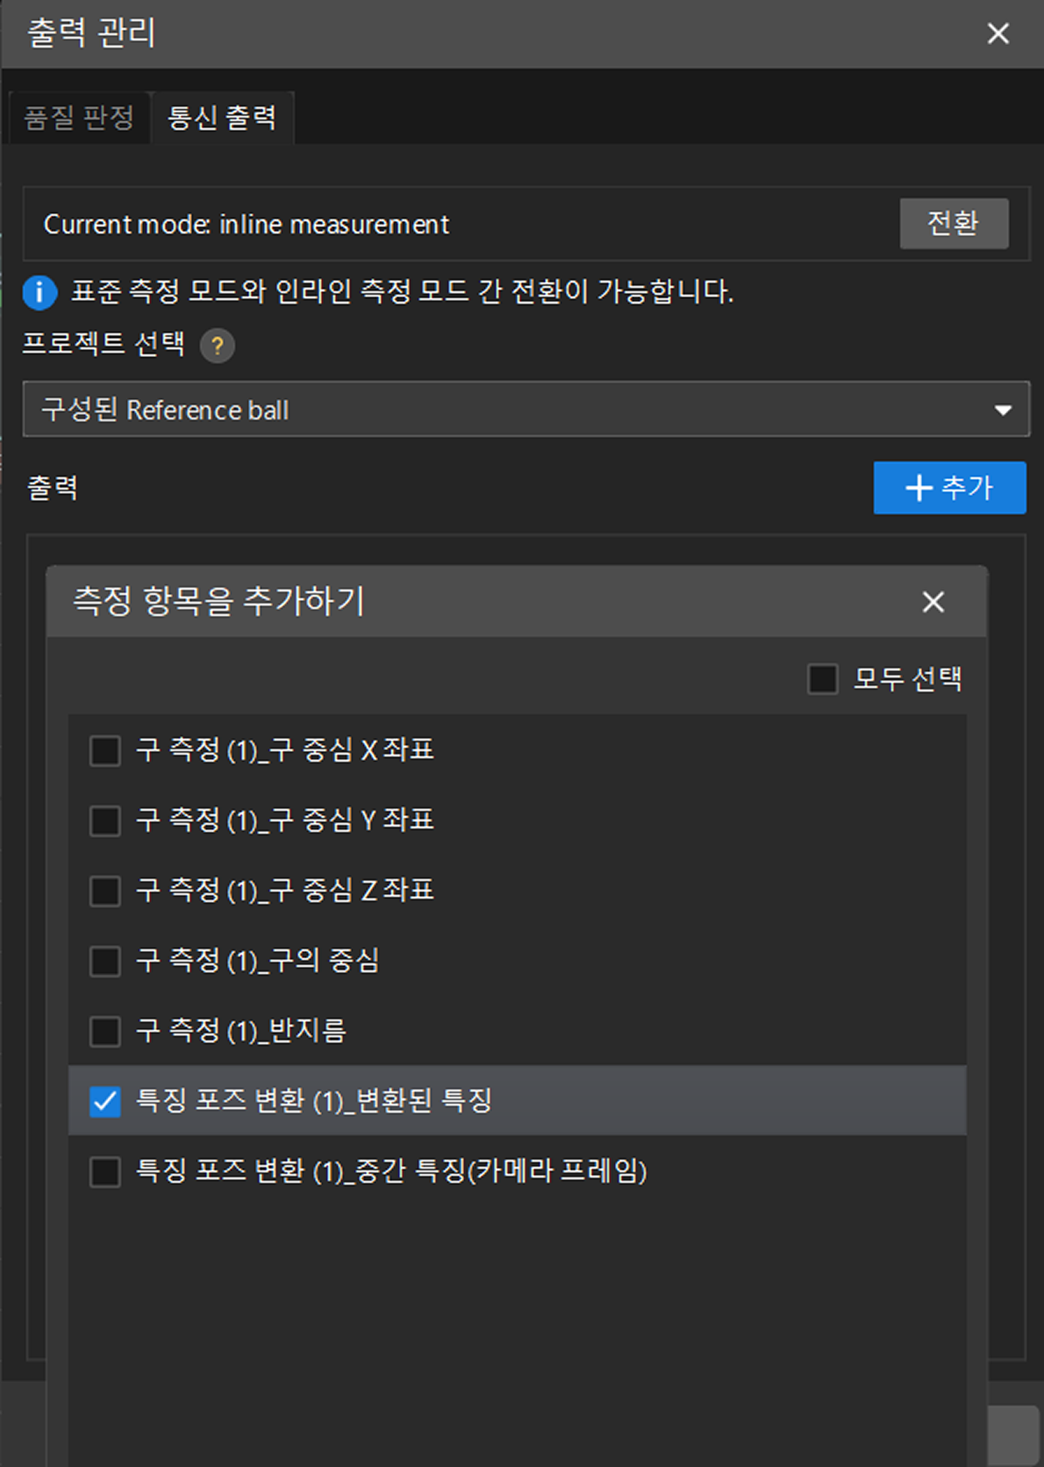Close the 출력 관리 dialog
The width and height of the screenshot is (1044, 1467).
tap(998, 33)
